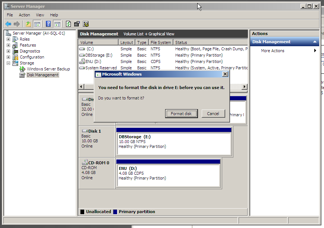Click the blue Primary partition legend swatch
Screen dimensions: 324x228
click(115, 212)
